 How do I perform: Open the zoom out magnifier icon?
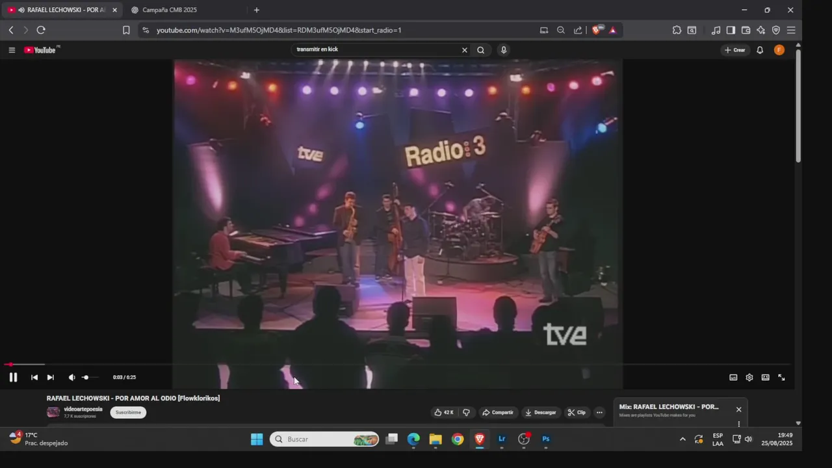point(561,30)
